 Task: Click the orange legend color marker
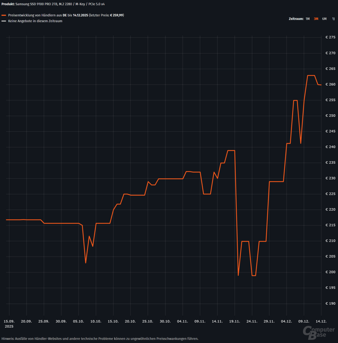click(4, 15)
